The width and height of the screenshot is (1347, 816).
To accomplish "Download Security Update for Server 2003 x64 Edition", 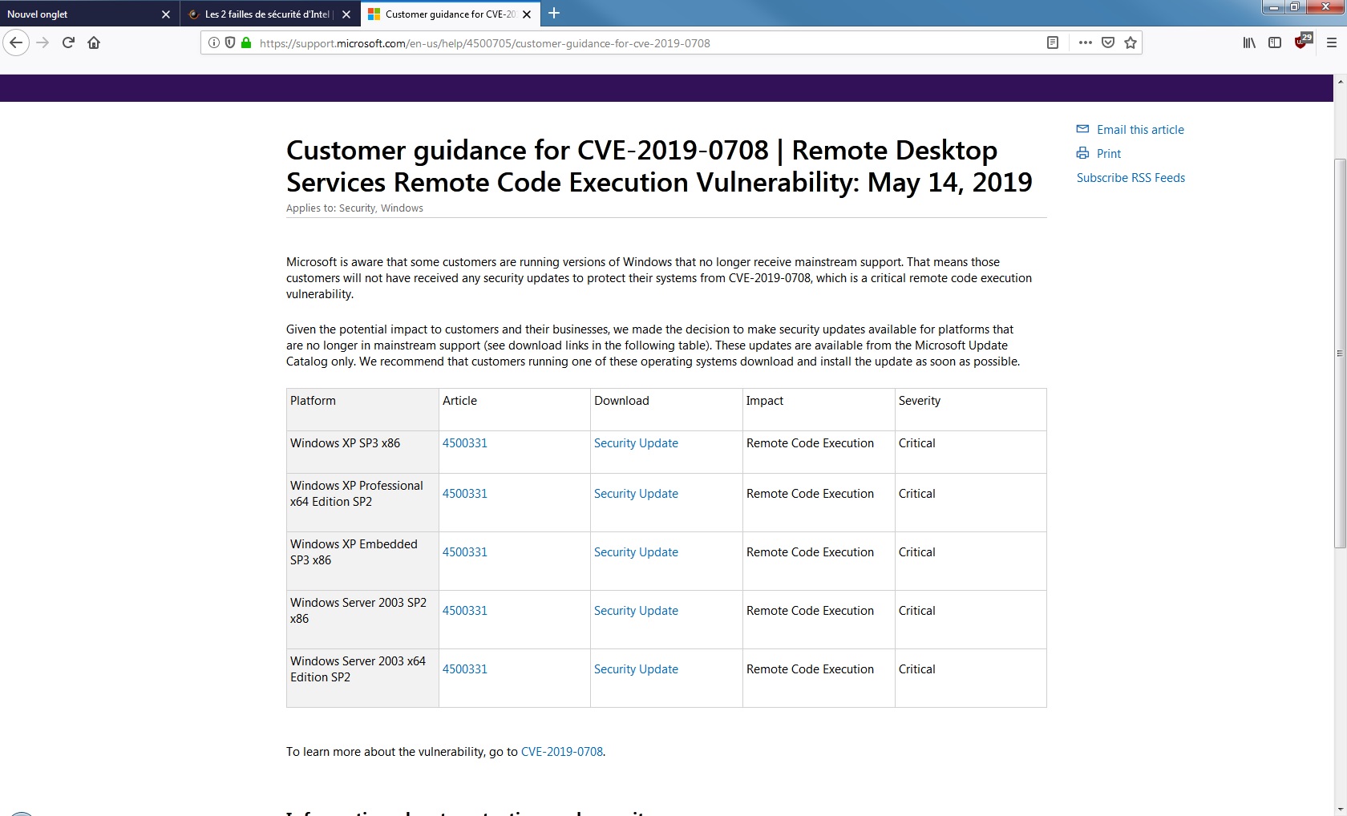I will [636, 669].
